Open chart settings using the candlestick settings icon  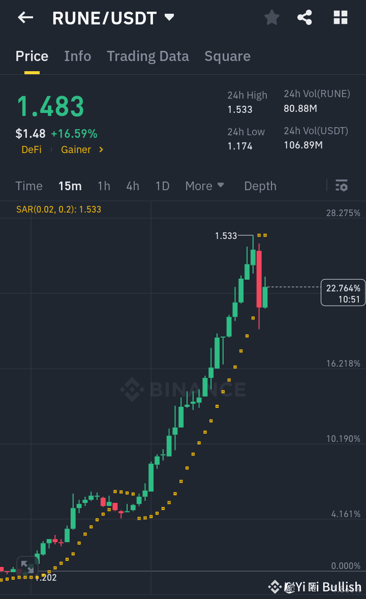tap(341, 186)
